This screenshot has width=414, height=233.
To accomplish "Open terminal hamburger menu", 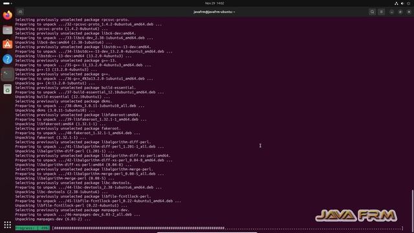I will pyautogui.click(x=381, y=12).
